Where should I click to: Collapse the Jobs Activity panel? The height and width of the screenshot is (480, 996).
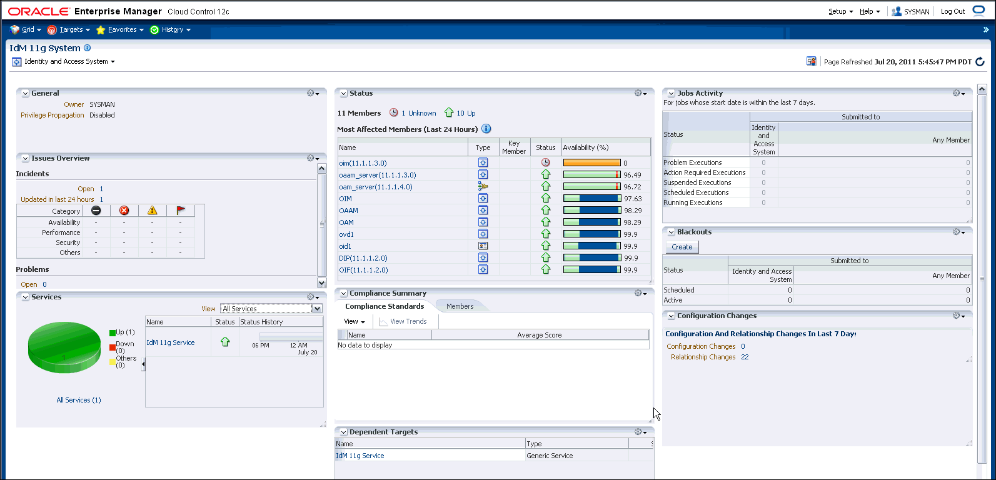(x=671, y=94)
